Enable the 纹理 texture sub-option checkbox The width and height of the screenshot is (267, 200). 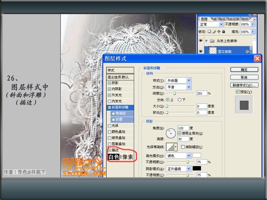pyautogui.click(x=113, y=120)
